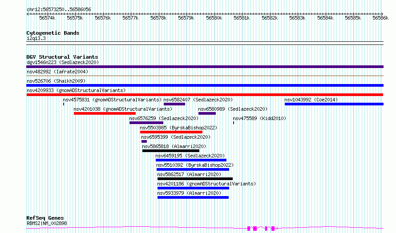Click the dgv1546n223 (Sedlazeck2020) variant label
Image resolution: width=396 pixels, height=233 pixels.
pos(63,62)
